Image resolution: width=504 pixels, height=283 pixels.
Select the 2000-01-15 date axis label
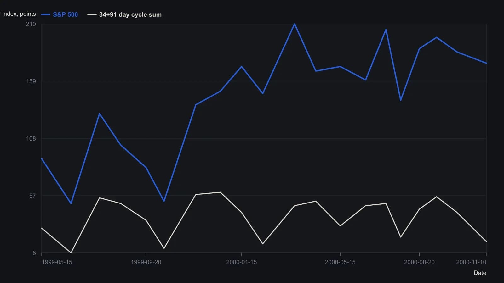tap(241, 262)
